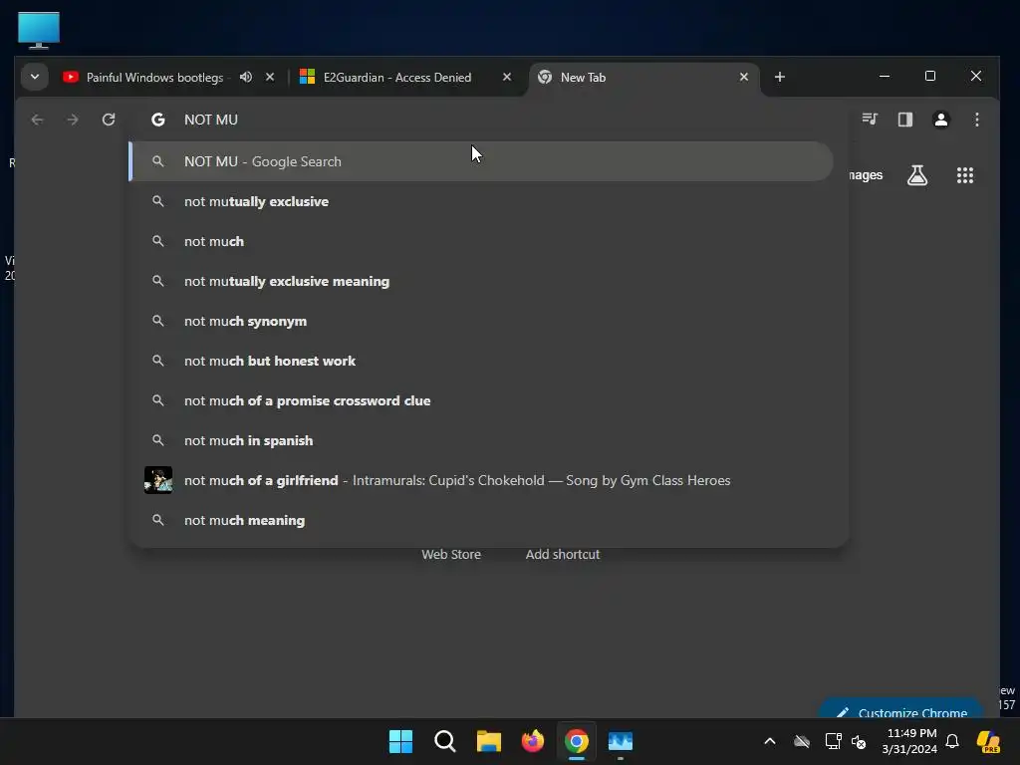Click the Google G icon in address bar
1020x765 pixels.
coord(158,120)
